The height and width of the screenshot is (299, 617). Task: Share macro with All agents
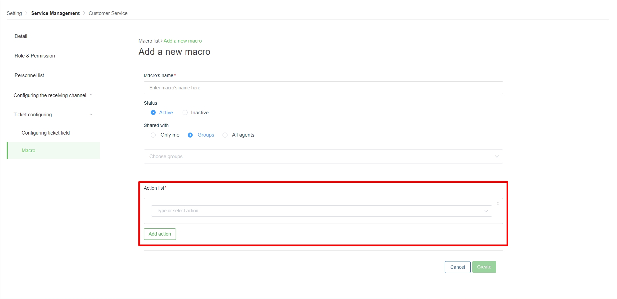pyautogui.click(x=225, y=135)
